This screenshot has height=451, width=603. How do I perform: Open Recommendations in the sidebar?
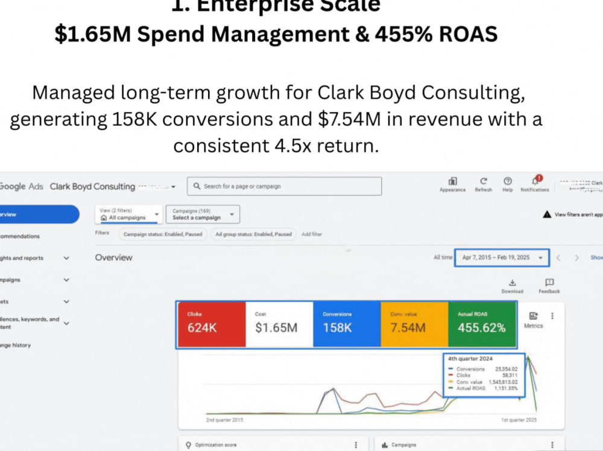coord(20,236)
